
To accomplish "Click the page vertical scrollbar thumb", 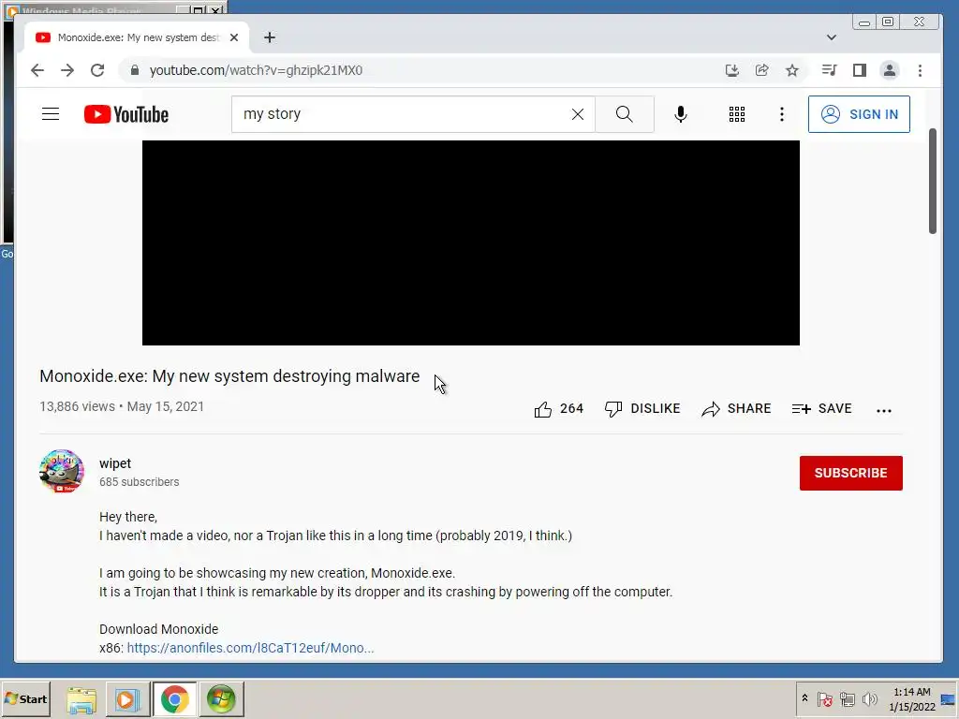I will click(932, 181).
